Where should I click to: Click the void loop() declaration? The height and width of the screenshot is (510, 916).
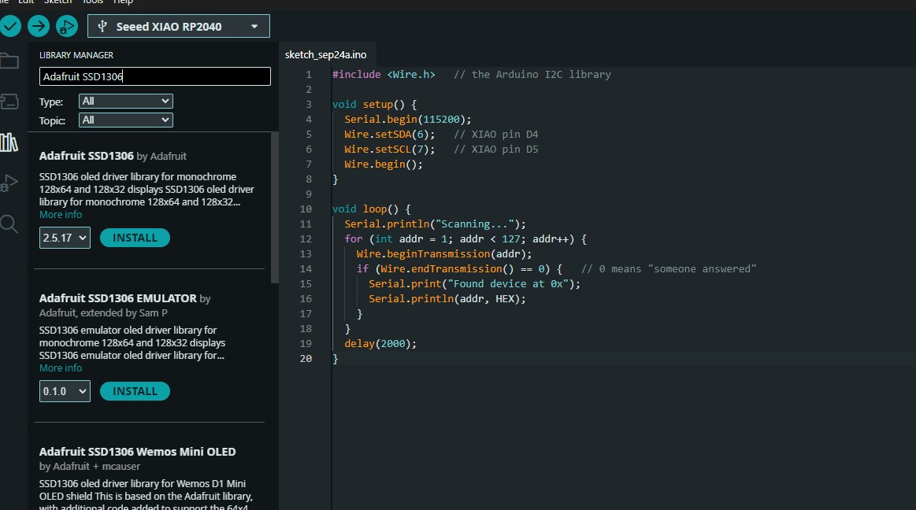click(372, 209)
